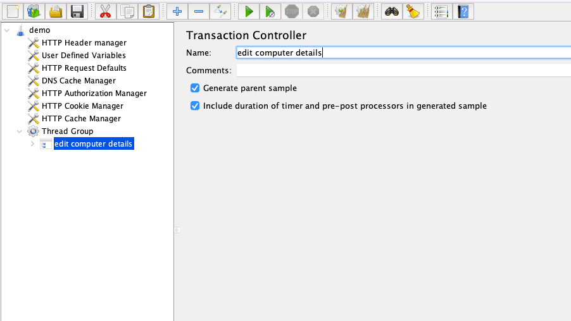Click the Function helper list icon
Image resolution: width=571 pixels, height=321 pixels.
point(442,11)
